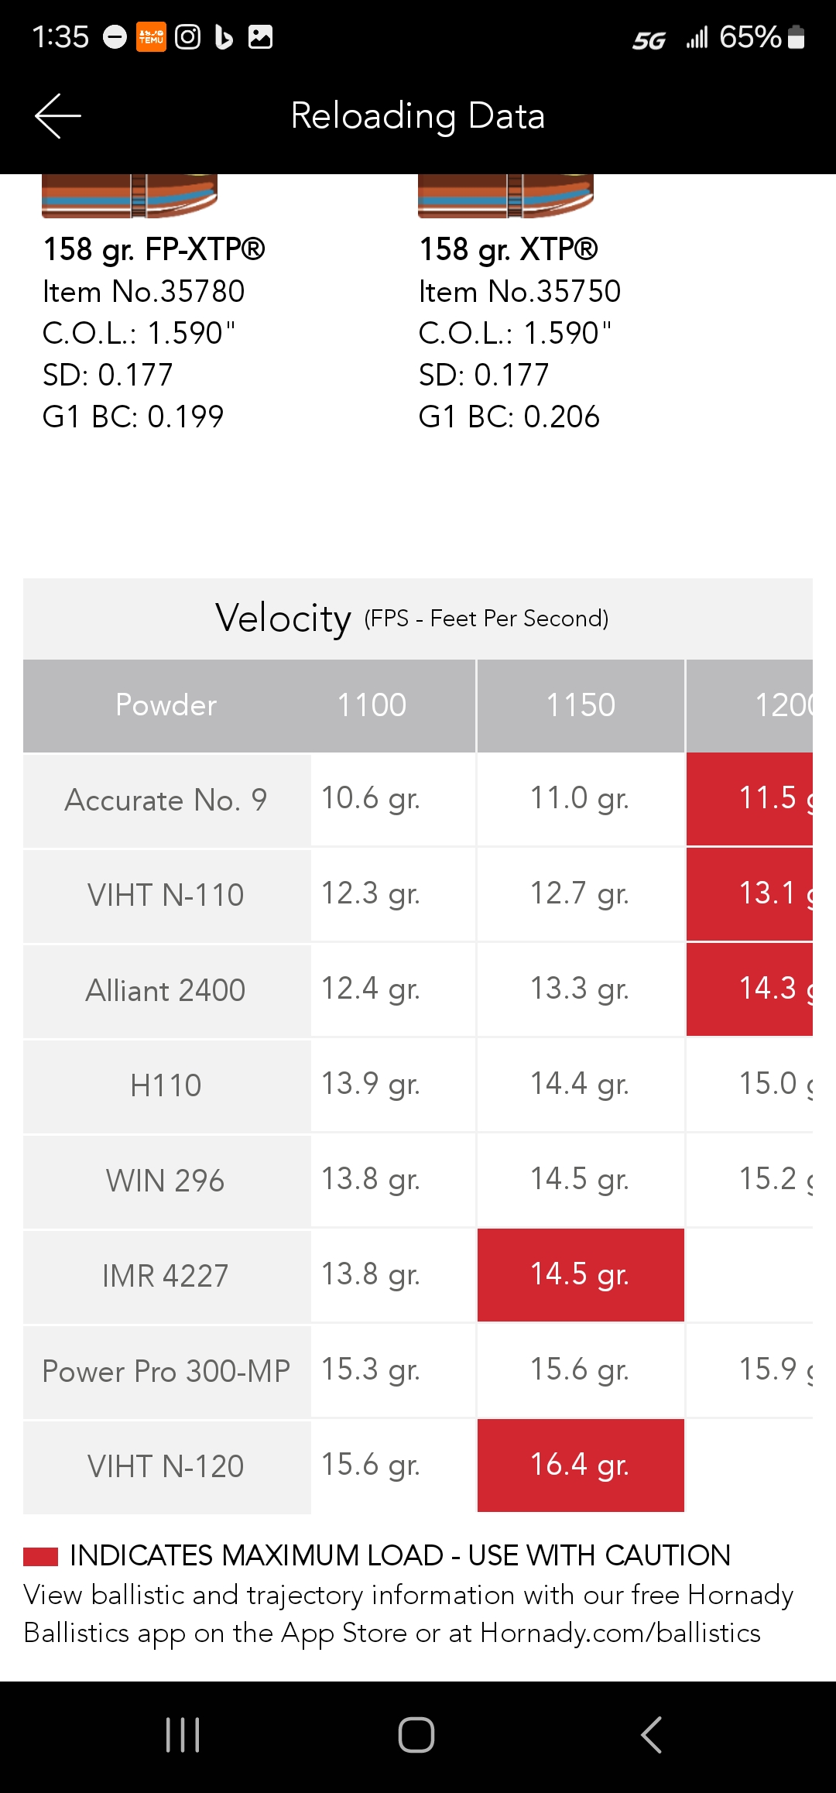The height and width of the screenshot is (1793, 836).
Task: Tap the Bing notification icon
Action: click(224, 37)
